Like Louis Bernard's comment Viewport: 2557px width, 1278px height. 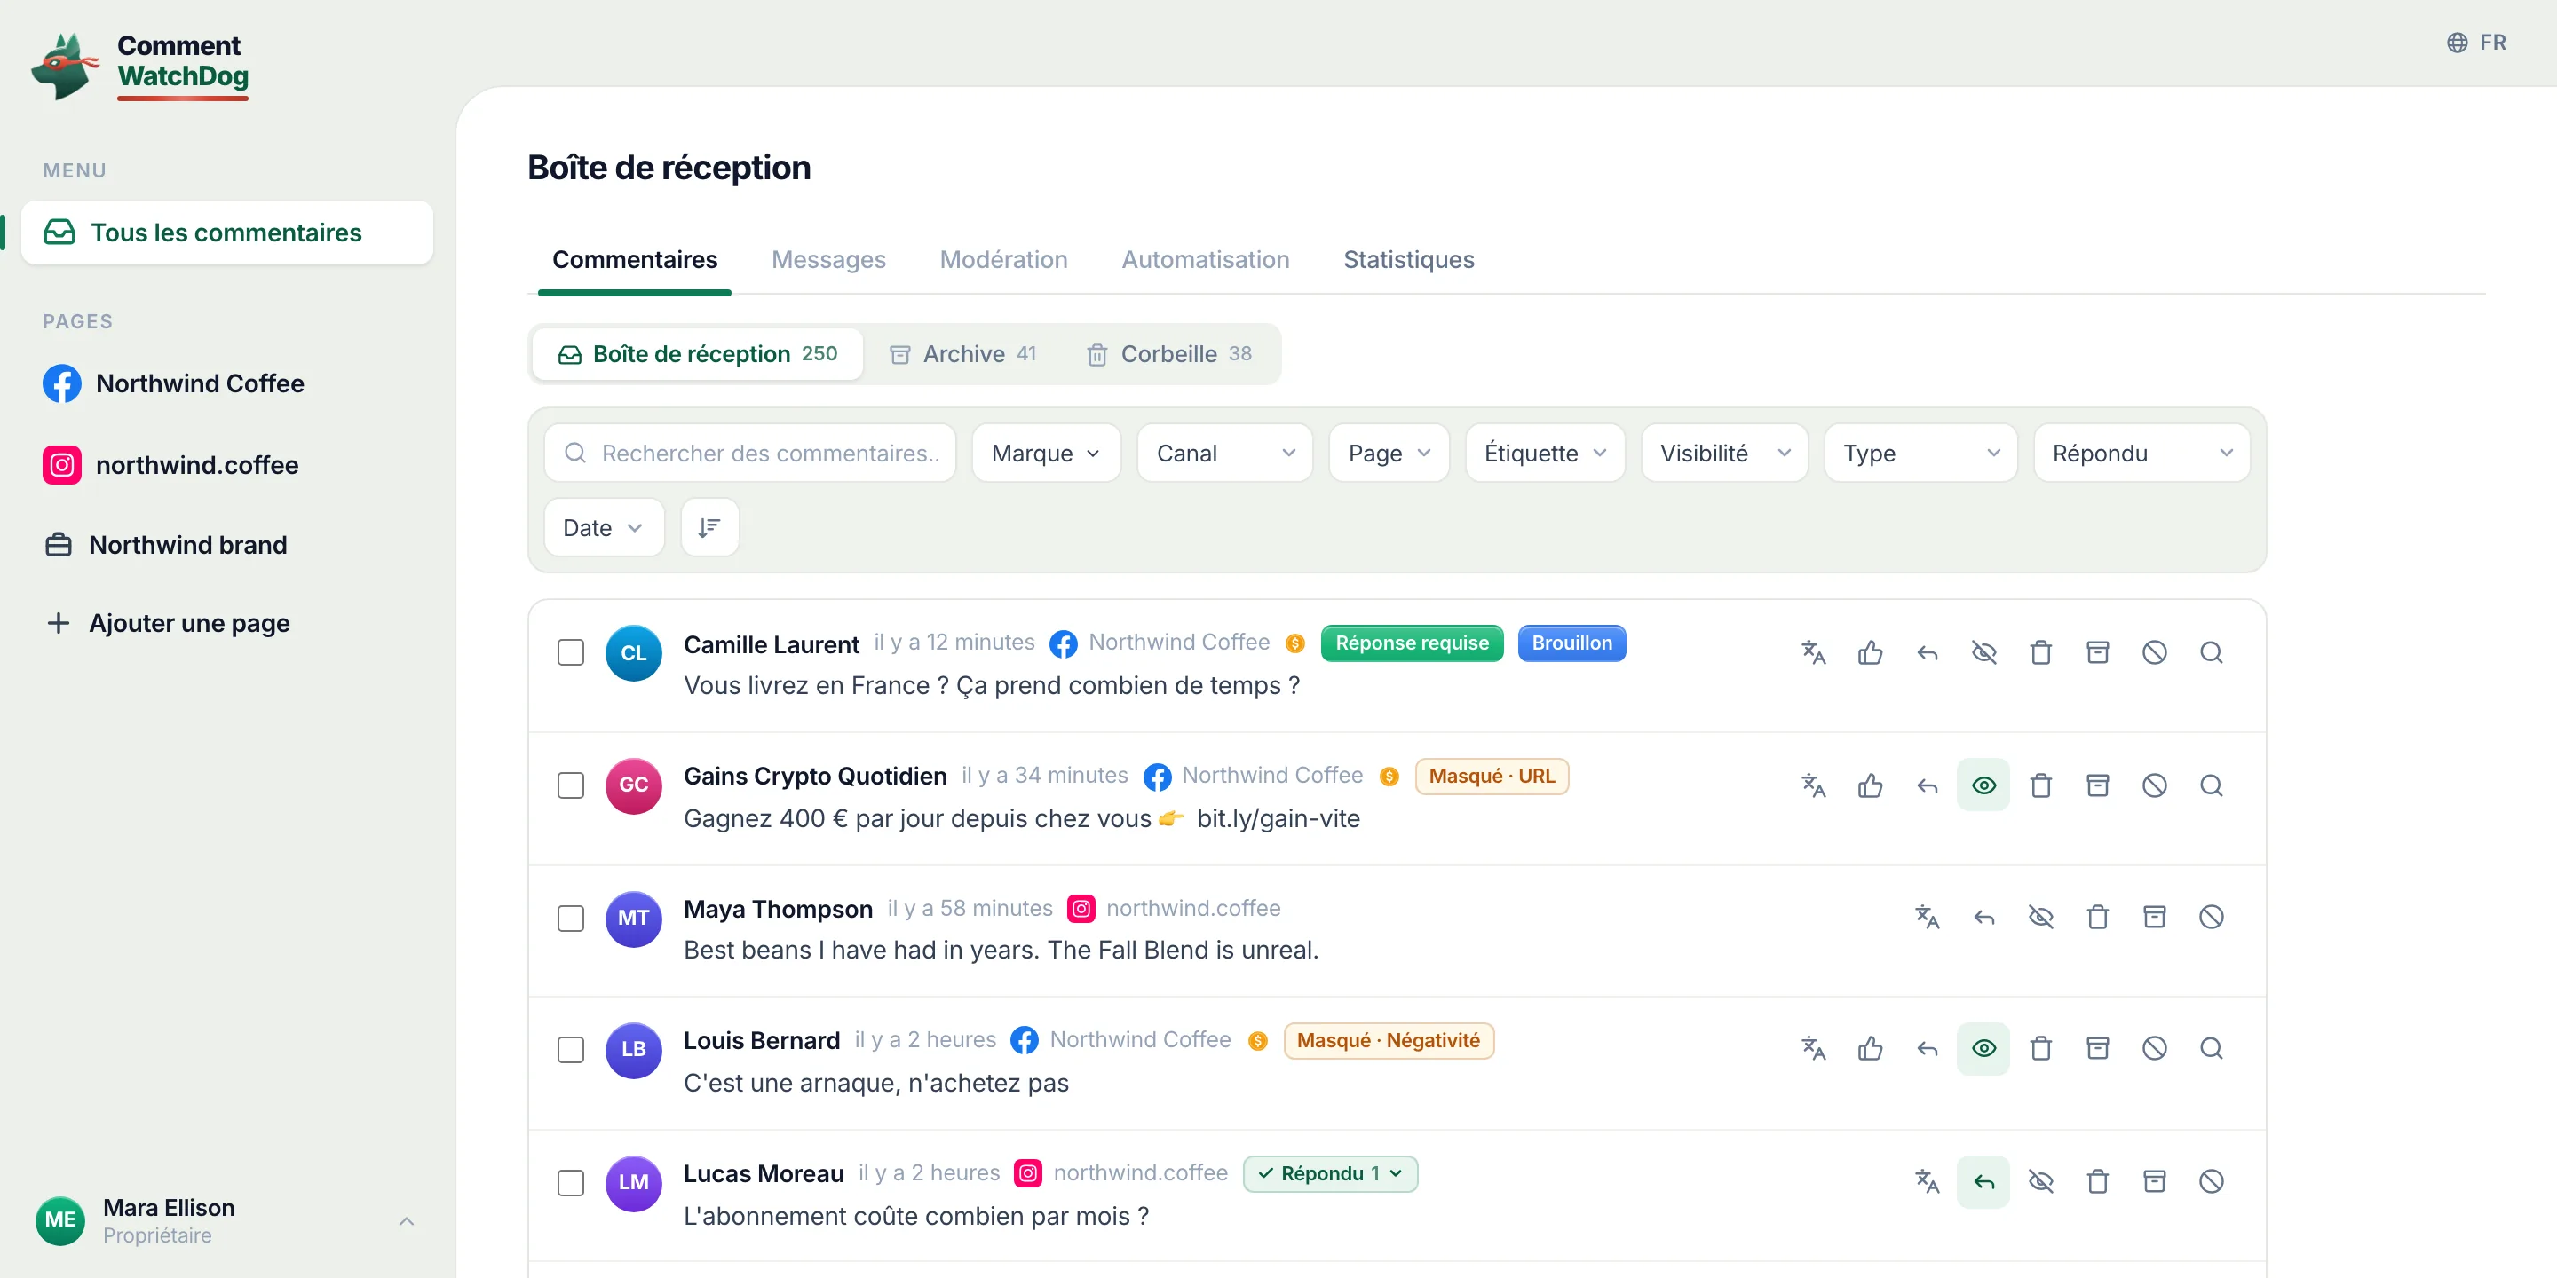pyautogui.click(x=1870, y=1048)
